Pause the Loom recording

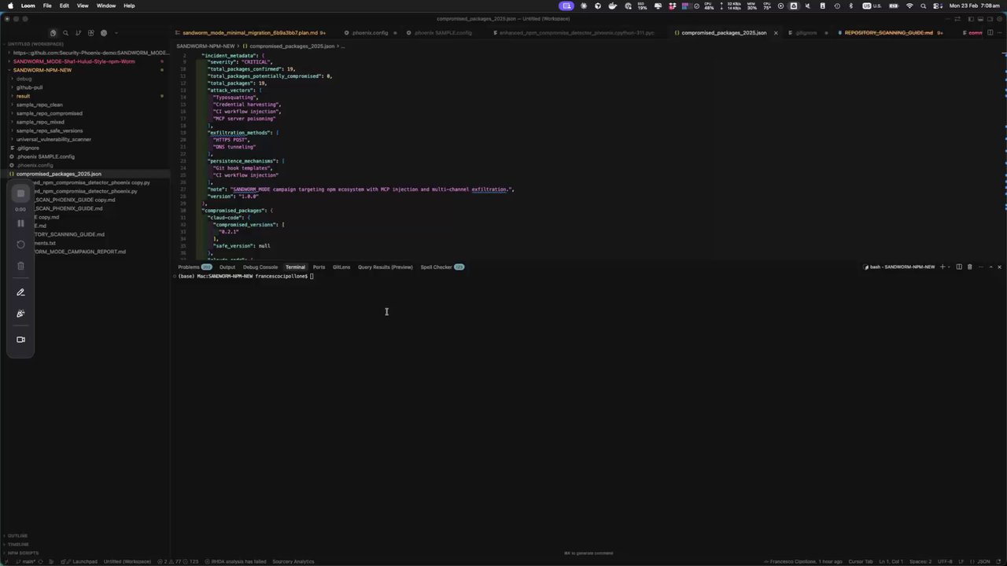(x=20, y=223)
